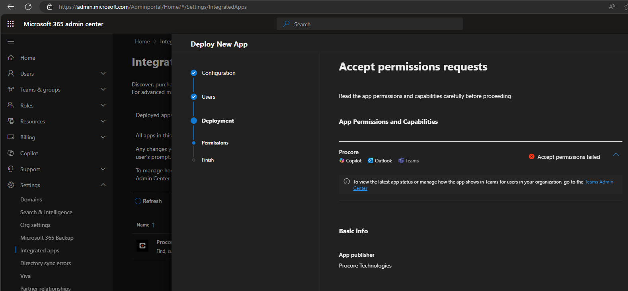Screen dimensions: 628x291
Task: Open Viva under Settings
Action: click(x=25, y=276)
